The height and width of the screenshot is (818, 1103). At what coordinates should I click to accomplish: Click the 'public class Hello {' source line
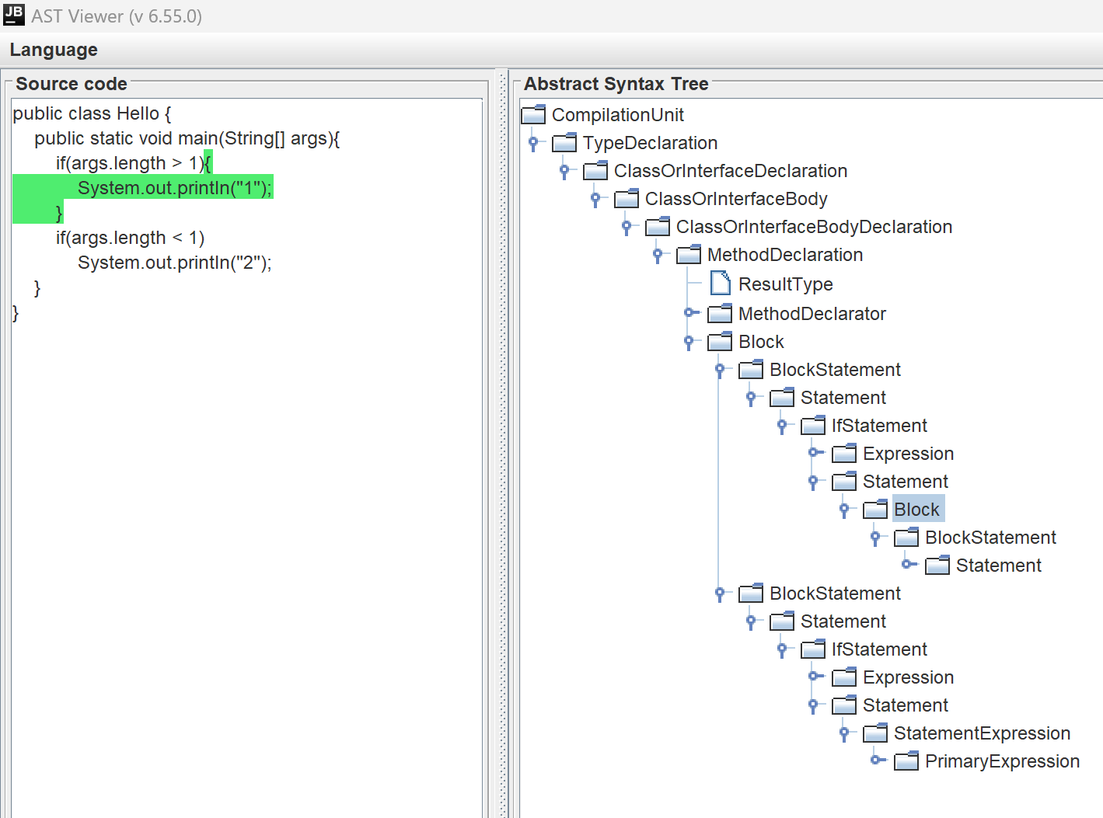92,113
